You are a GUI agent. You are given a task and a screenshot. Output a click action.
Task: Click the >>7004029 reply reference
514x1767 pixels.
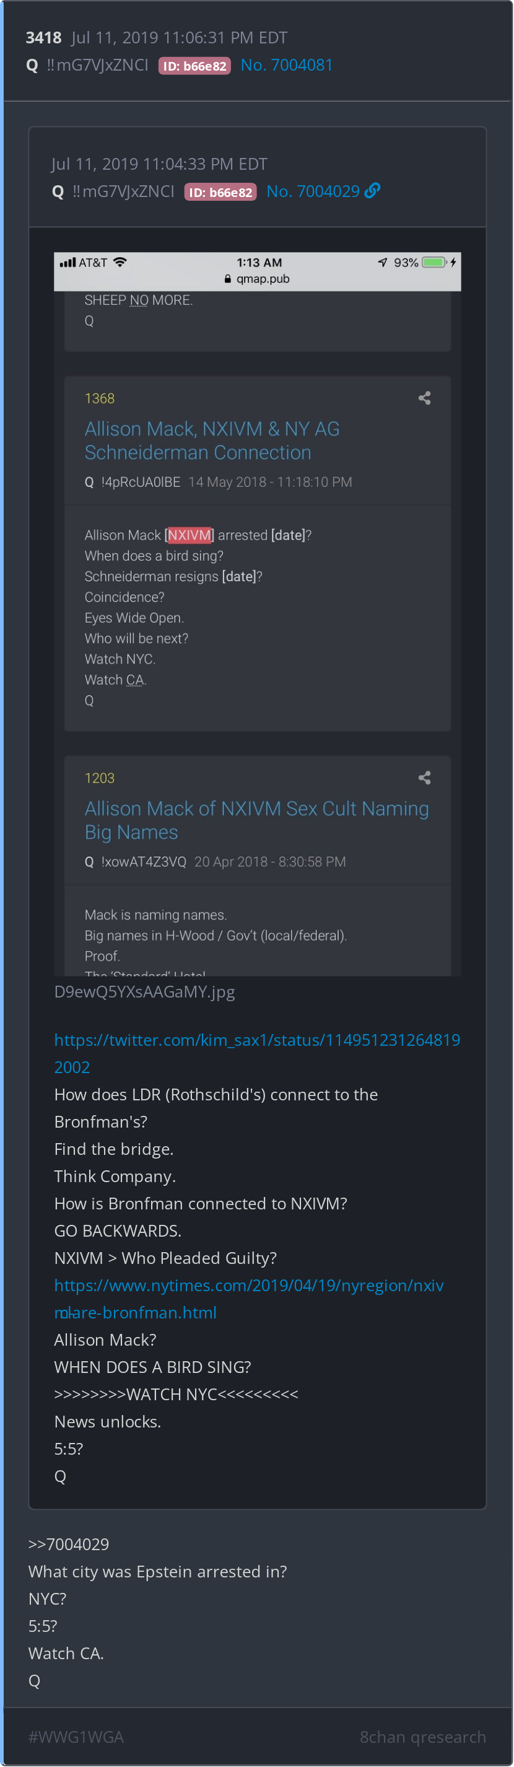(69, 1544)
